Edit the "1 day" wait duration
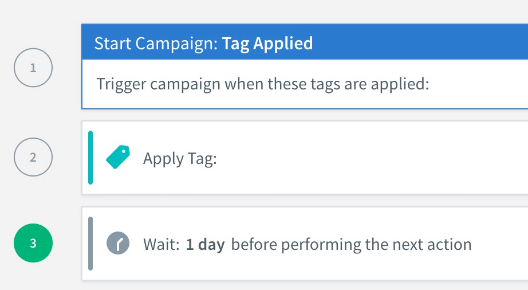The height and width of the screenshot is (290, 528). [x=205, y=245]
